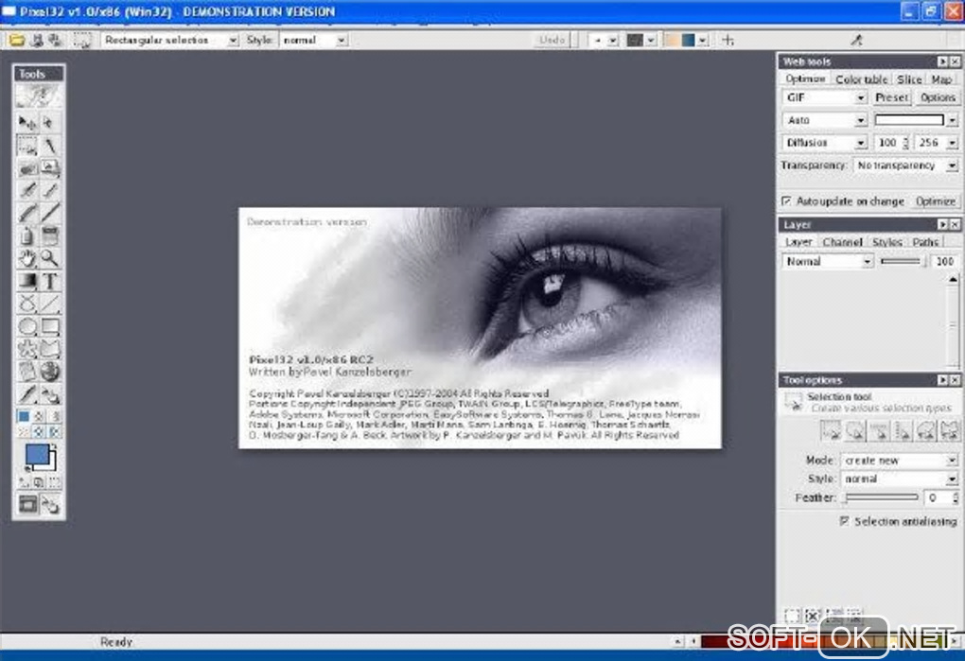Click the crosshair icon in top toolbar

728,40
